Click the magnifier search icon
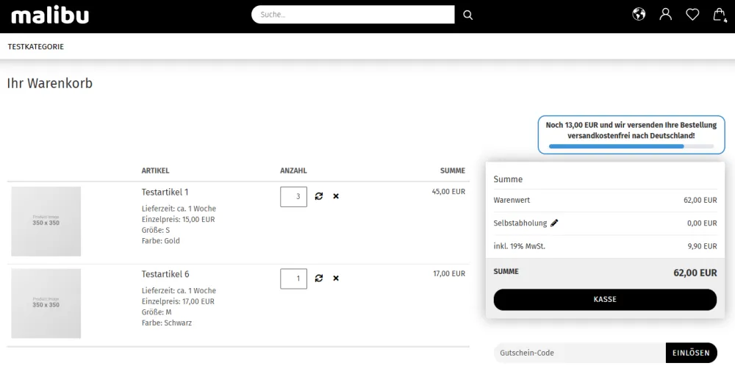735x385 pixels. (x=467, y=15)
